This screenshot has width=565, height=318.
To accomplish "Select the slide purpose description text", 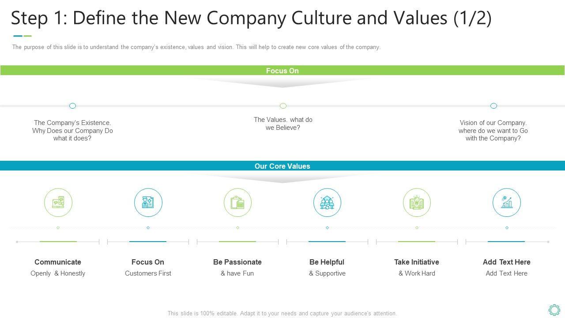I will pyautogui.click(x=196, y=47).
